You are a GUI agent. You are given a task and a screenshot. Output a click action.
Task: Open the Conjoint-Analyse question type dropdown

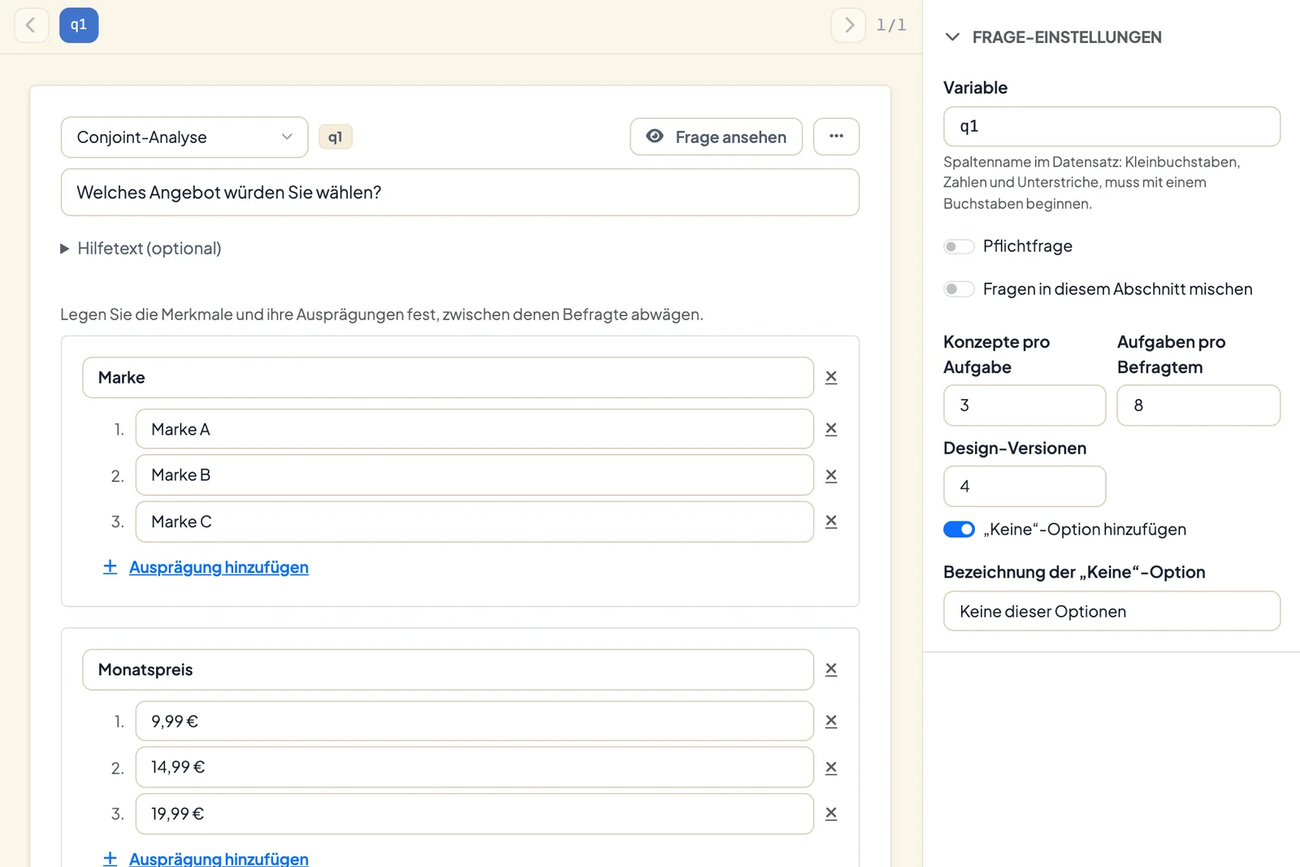(x=184, y=137)
